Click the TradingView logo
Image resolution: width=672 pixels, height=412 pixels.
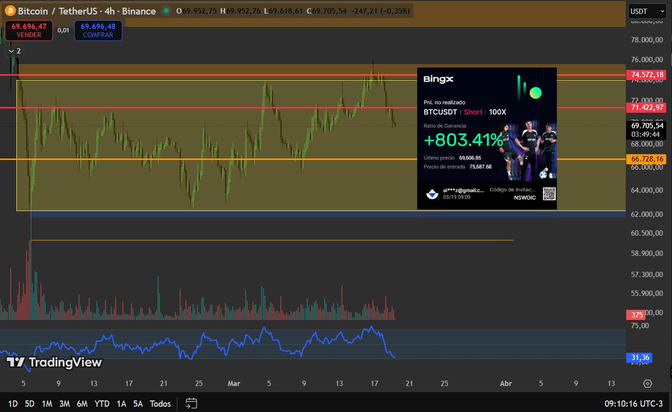[54, 362]
